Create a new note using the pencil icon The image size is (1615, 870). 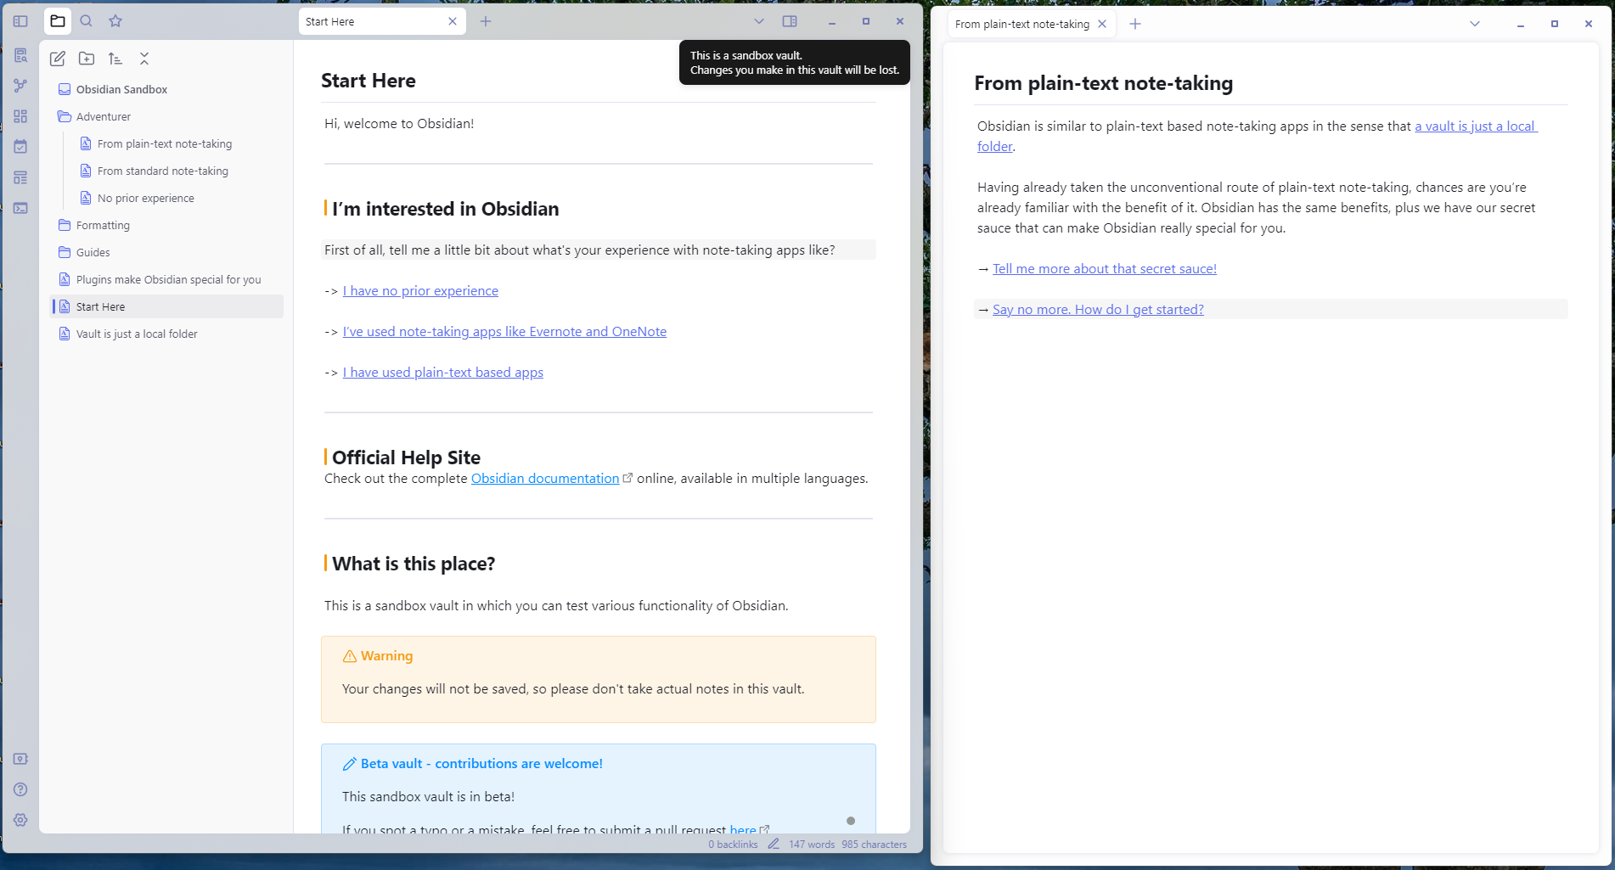click(x=57, y=59)
